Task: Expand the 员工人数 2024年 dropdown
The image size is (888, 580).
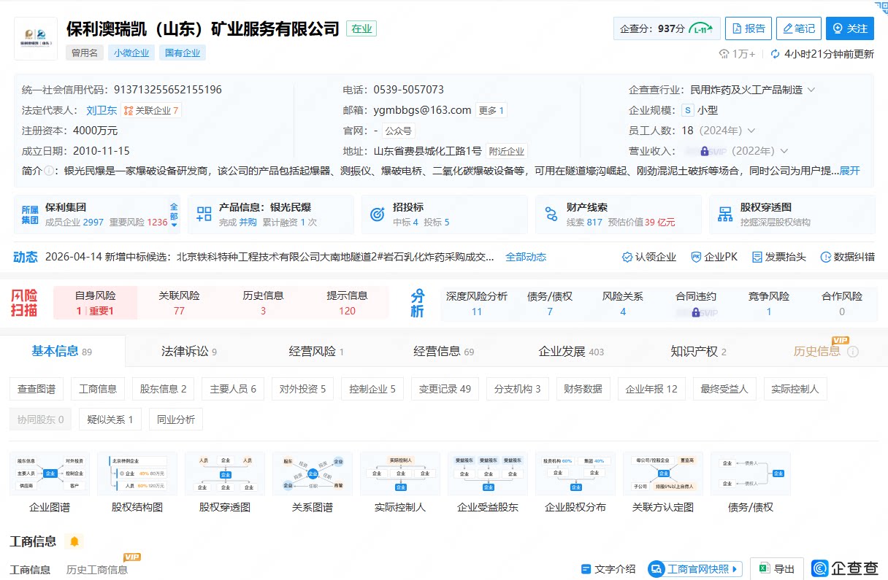Action: tap(751, 131)
